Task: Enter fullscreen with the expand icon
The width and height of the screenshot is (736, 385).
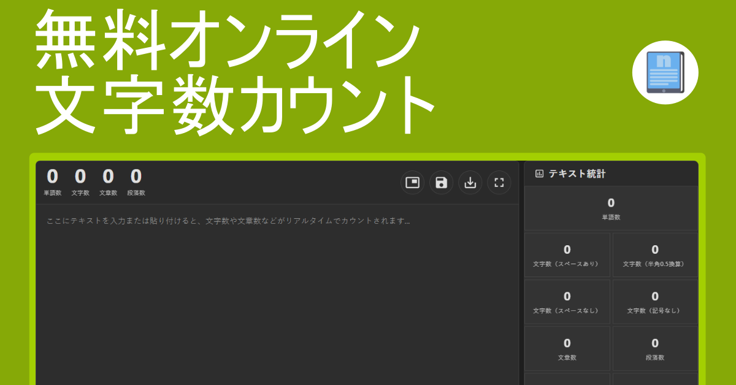Action: click(x=499, y=182)
